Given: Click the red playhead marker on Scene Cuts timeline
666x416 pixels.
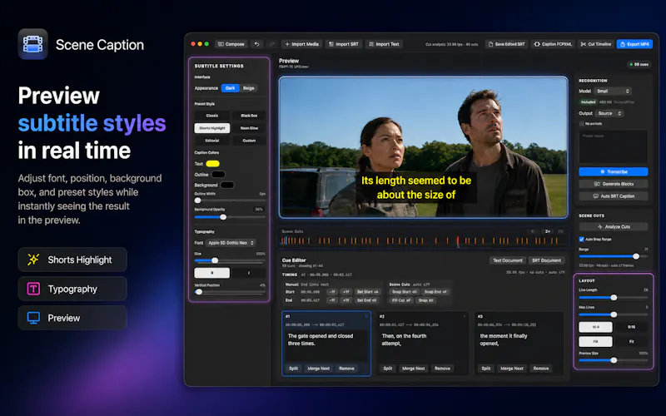Looking at the screenshot, I should click(x=458, y=241).
